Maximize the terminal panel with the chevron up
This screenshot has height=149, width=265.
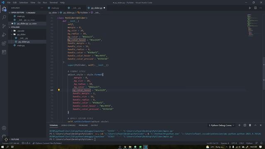point(255,125)
